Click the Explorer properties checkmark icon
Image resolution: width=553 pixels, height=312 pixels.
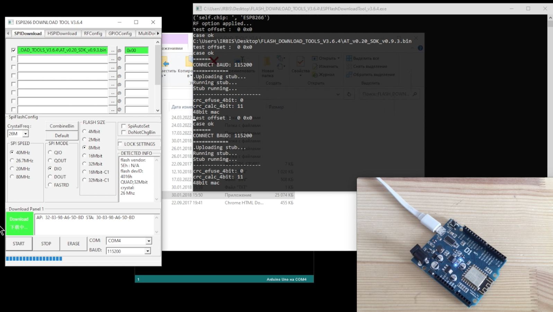coord(300,62)
